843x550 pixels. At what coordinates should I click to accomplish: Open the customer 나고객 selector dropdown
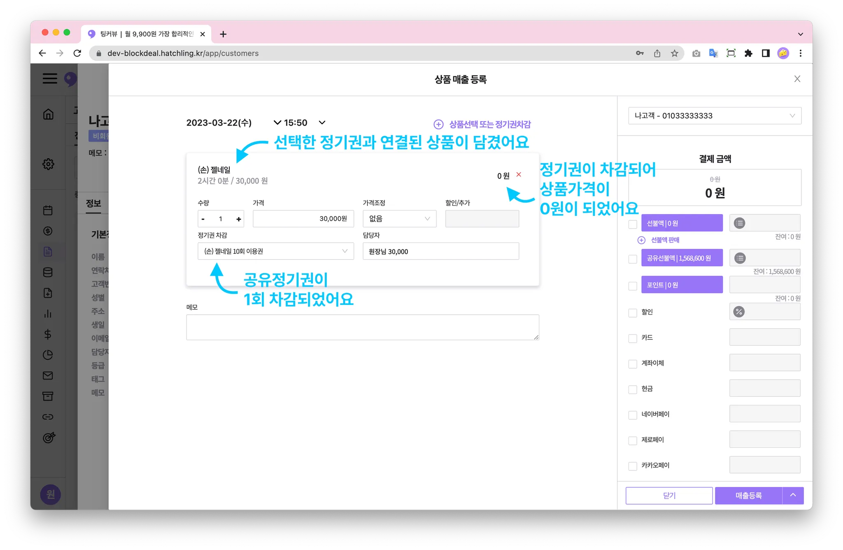pyautogui.click(x=714, y=116)
